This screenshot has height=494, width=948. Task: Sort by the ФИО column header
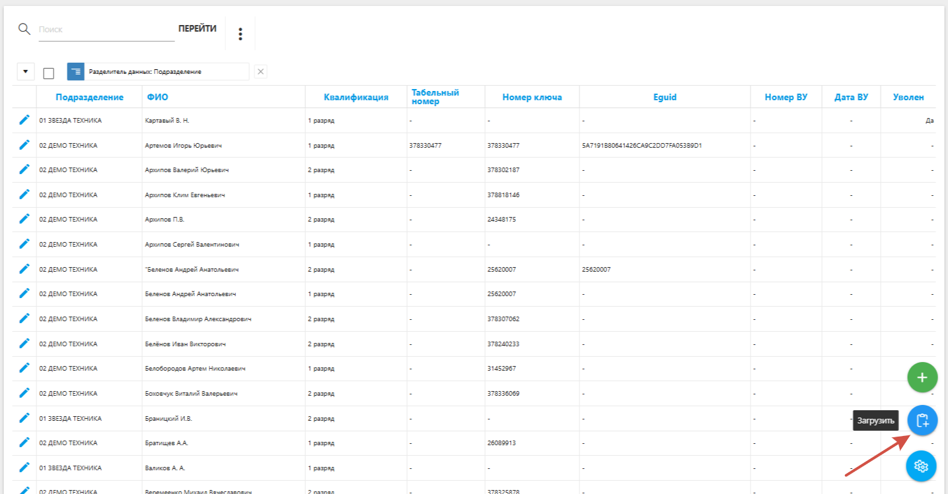pos(157,98)
